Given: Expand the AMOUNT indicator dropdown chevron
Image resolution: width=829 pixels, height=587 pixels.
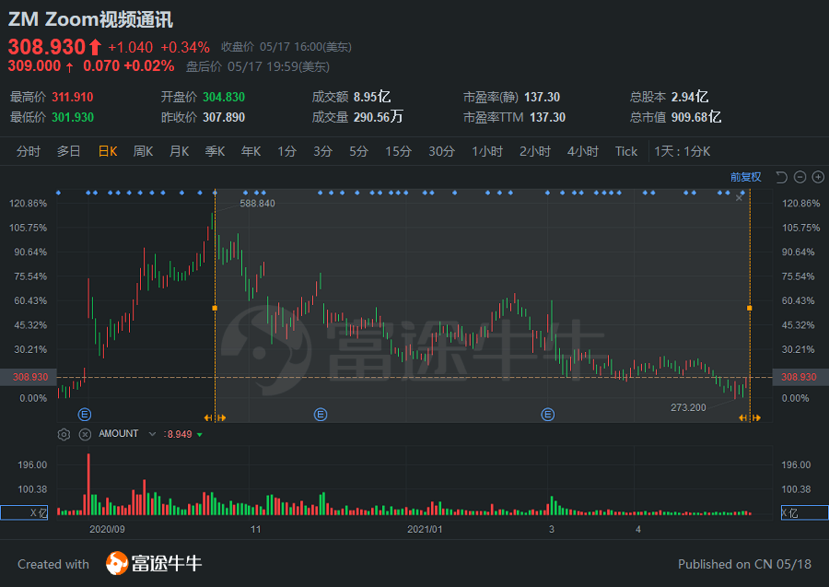Looking at the screenshot, I should tap(152, 434).
